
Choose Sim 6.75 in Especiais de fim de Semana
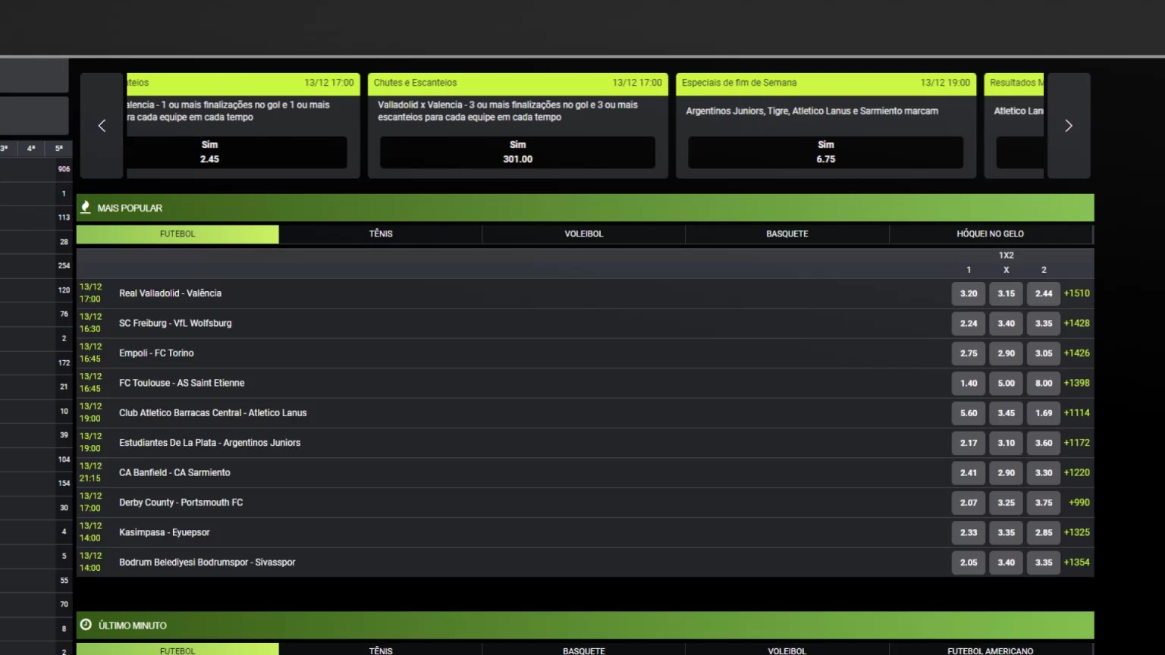[825, 152]
